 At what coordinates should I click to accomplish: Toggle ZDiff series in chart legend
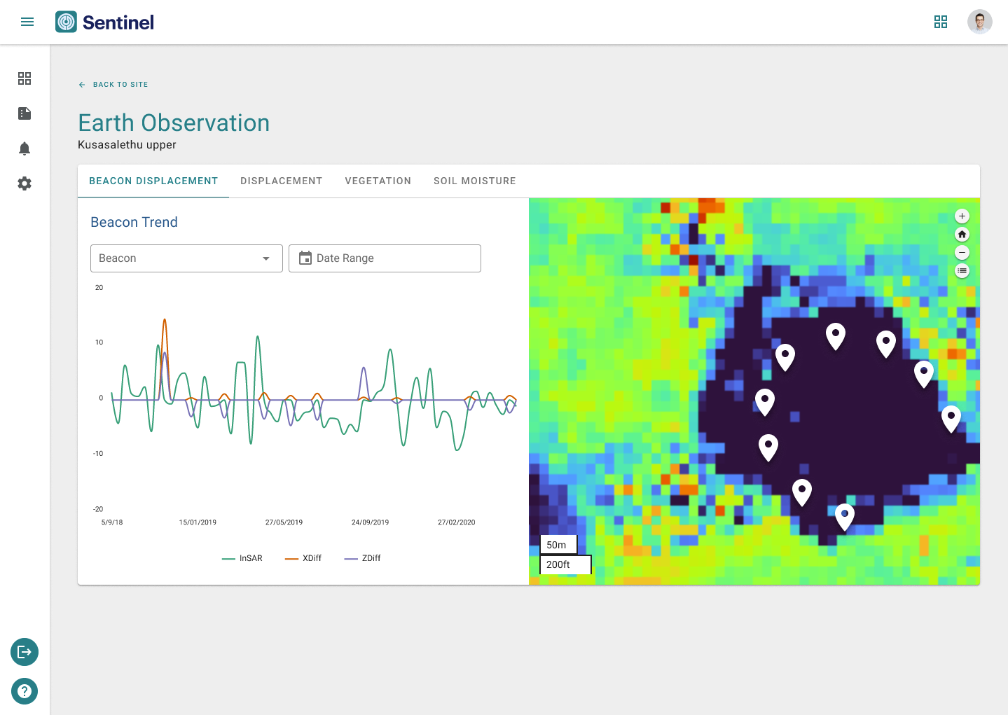pos(363,558)
